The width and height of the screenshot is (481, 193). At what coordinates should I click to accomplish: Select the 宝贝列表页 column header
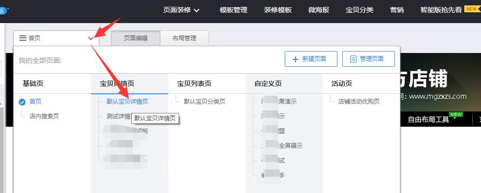(x=194, y=83)
